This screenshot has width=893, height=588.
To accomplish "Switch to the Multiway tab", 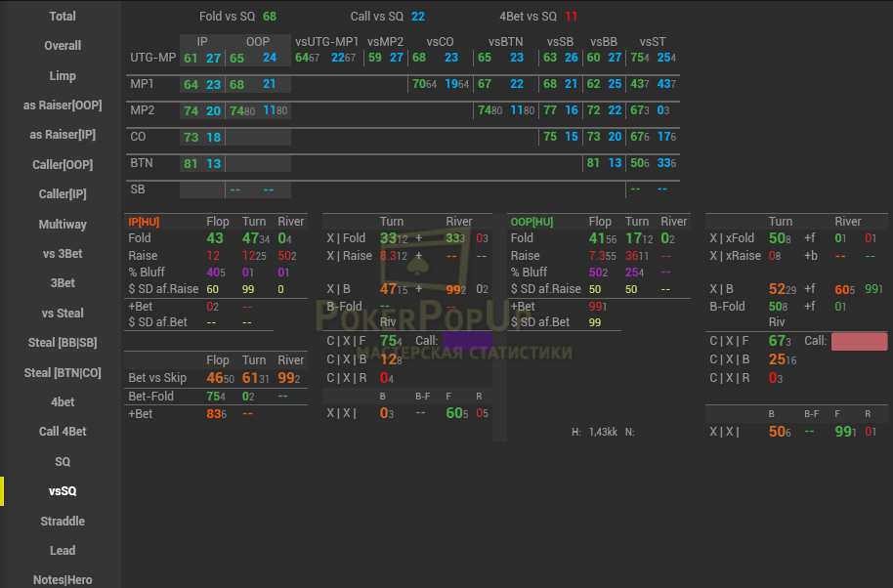I will (62, 225).
